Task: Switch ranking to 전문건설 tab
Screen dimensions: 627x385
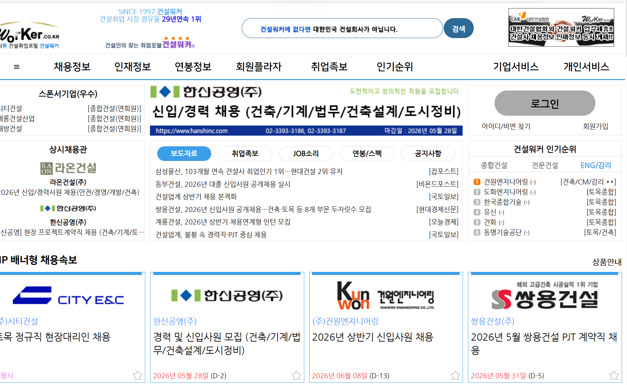Action: tap(545, 165)
